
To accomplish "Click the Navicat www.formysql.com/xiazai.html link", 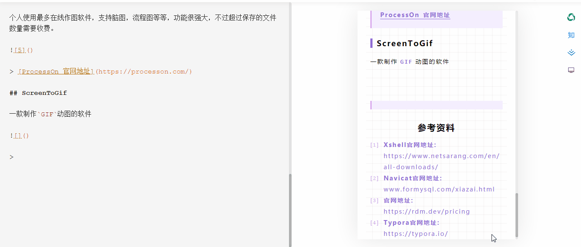I will (439, 189).
